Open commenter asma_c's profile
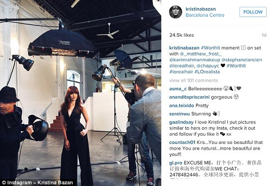270x186 pixels. 178,89
